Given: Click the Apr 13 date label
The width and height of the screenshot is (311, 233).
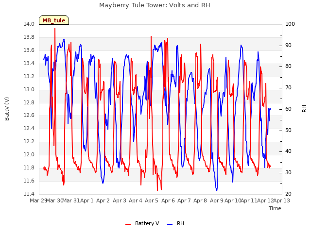Looking at the screenshot, I should point(282,200).
